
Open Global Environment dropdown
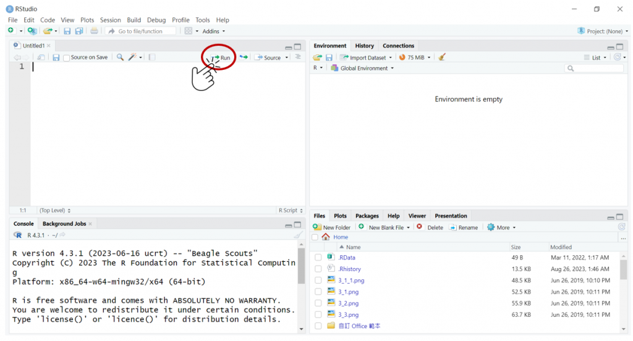tap(362, 68)
